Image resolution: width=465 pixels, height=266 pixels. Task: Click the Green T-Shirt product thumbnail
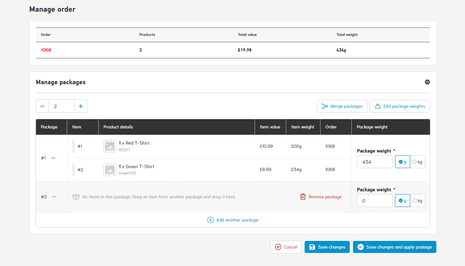(110, 170)
